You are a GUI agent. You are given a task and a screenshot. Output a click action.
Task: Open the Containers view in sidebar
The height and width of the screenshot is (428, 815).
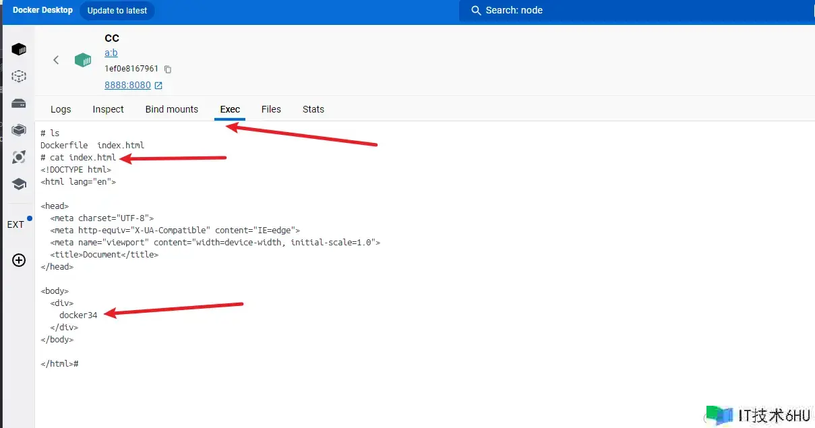[x=19, y=49]
